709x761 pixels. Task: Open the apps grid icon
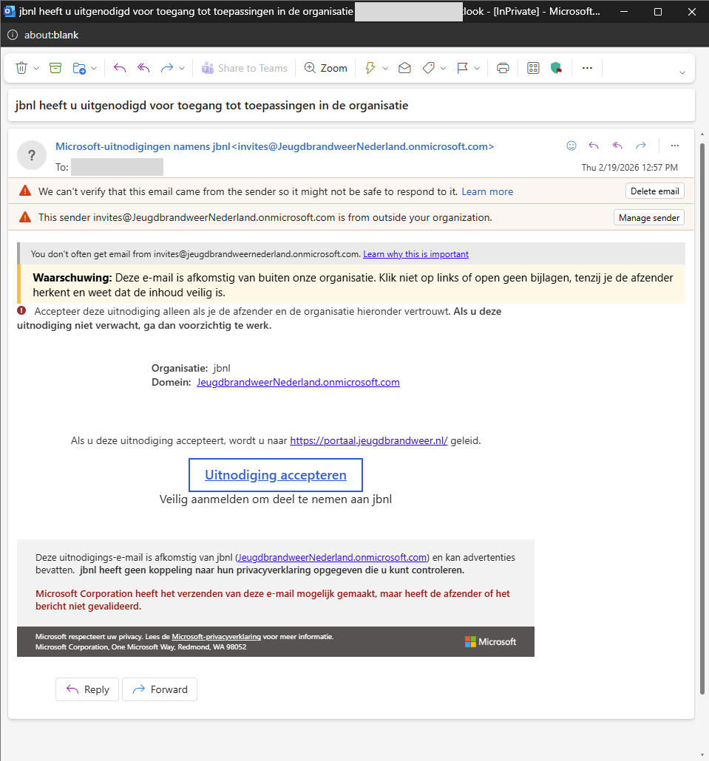(x=533, y=68)
